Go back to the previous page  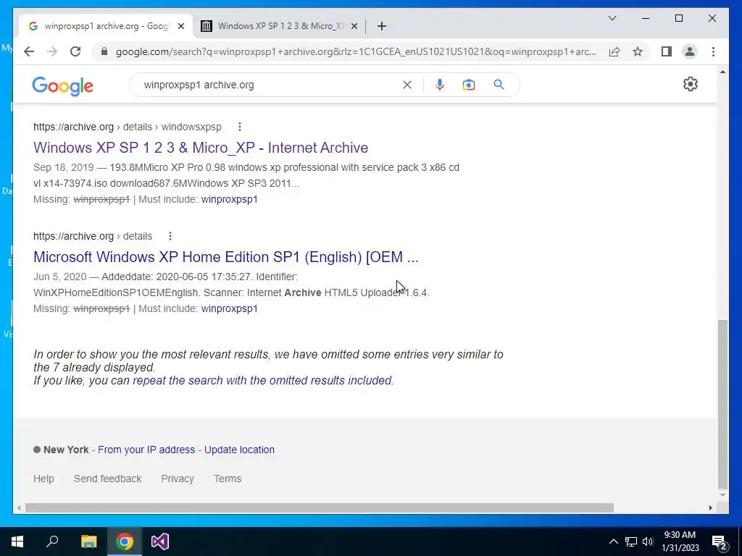tap(29, 51)
